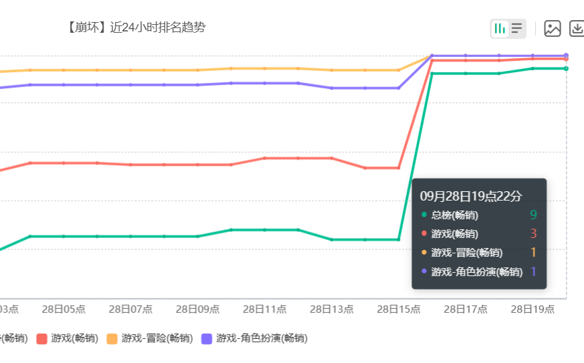Click the chart title 【崩坏】近24小时排名趋势

(x=136, y=27)
